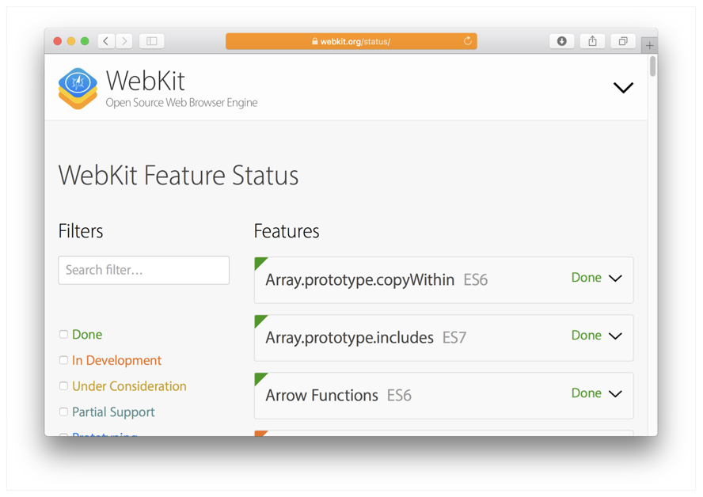
Task: Toggle the Safari sidebar icon
Action: 152,41
